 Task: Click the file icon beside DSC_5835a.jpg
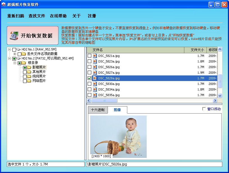tap(95, 95)
